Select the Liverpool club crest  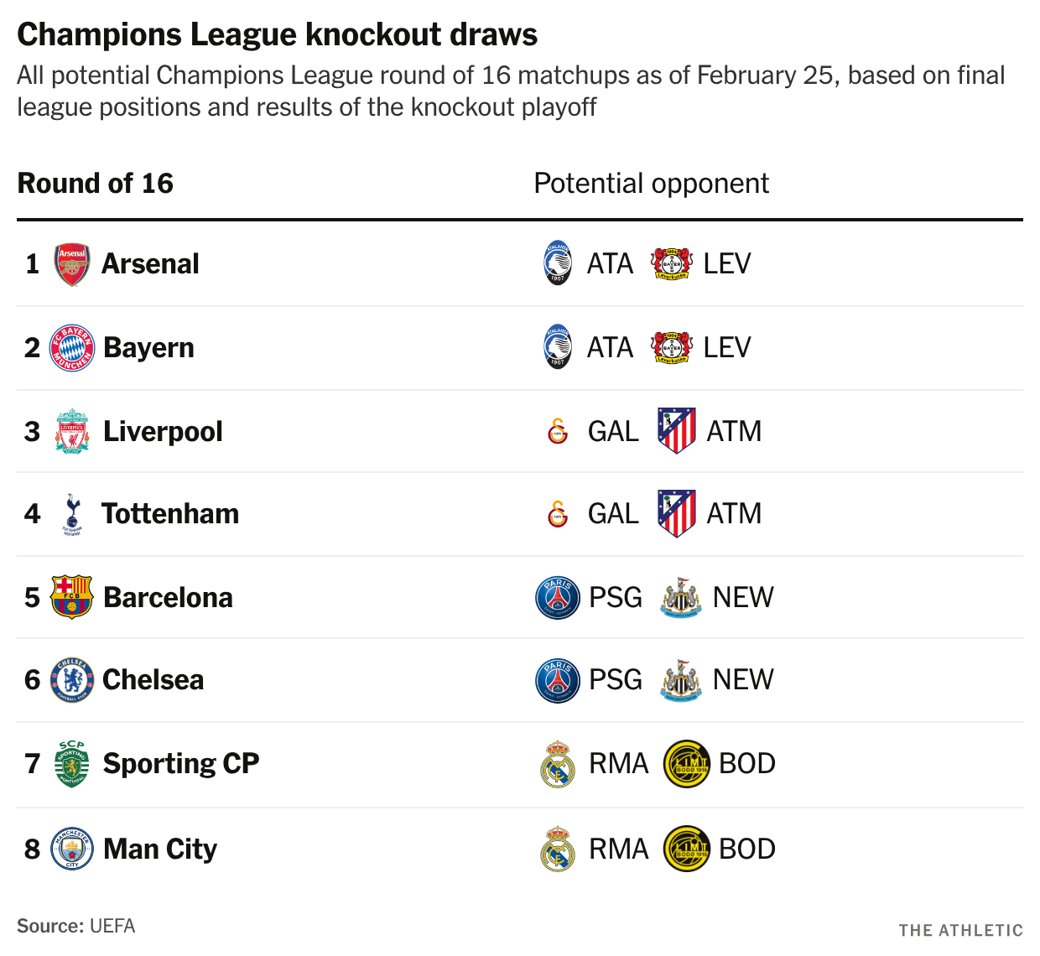72,432
